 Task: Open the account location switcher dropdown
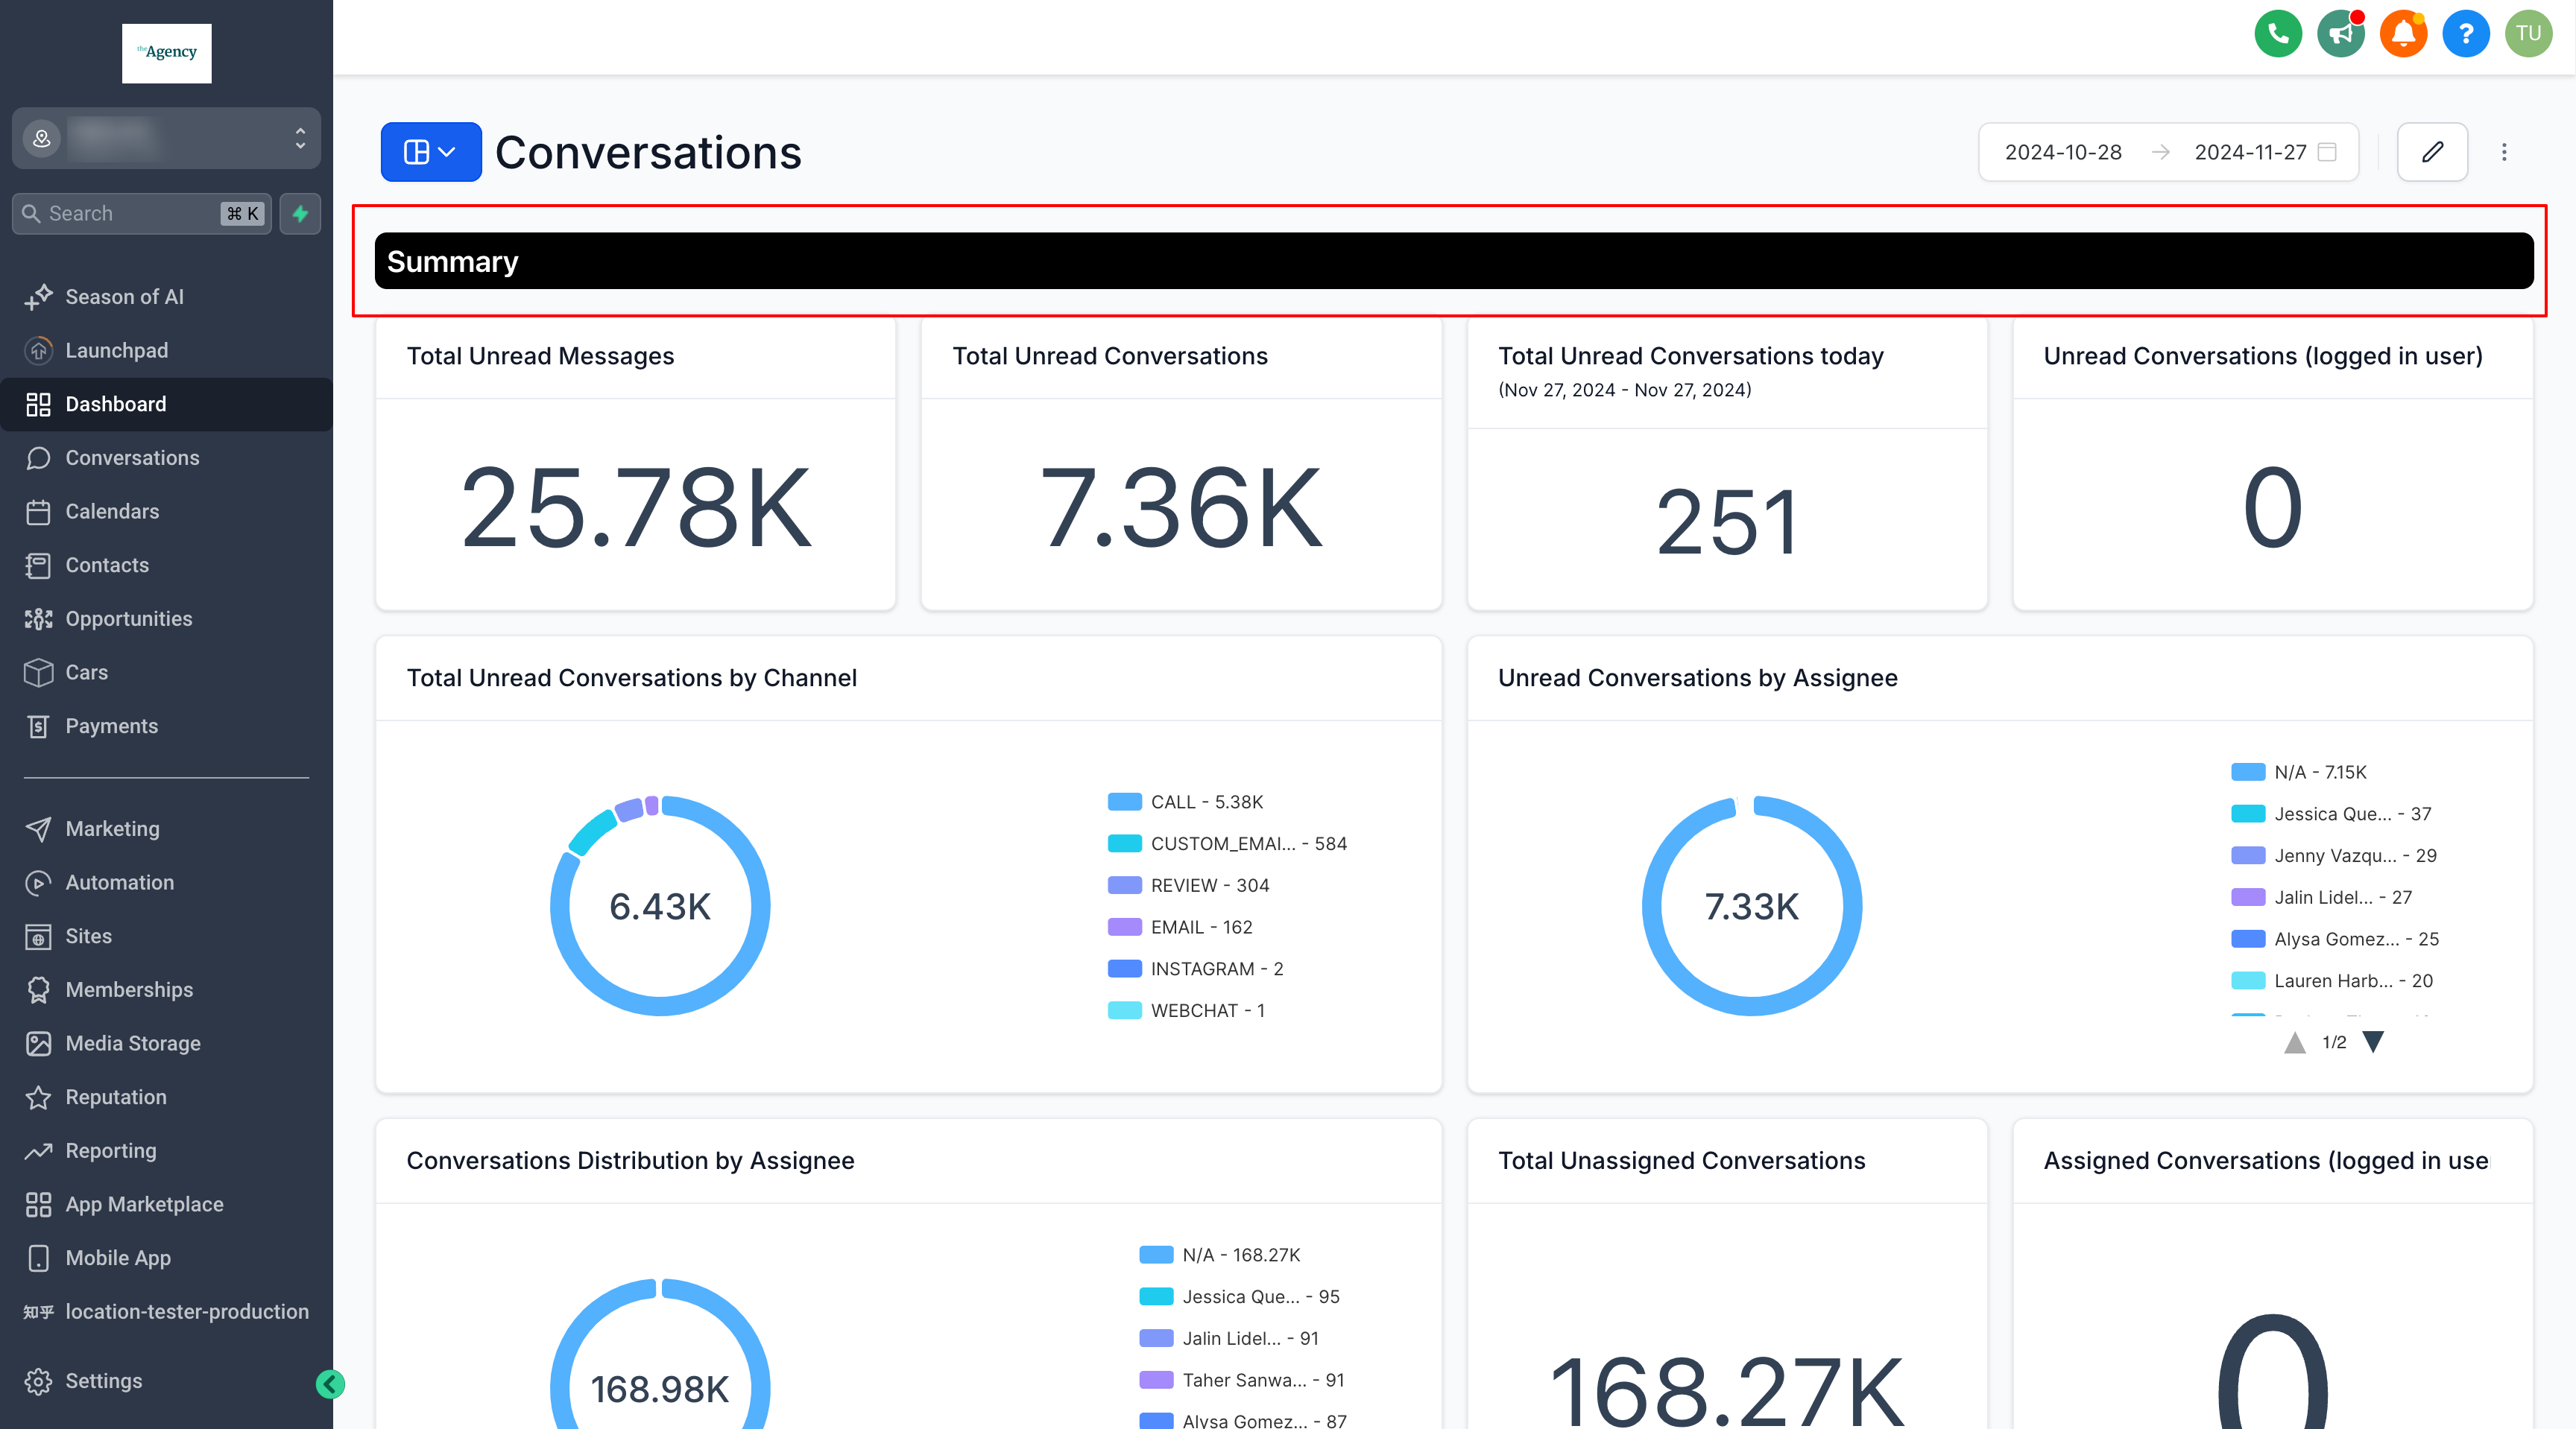click(x=166, y=138)
